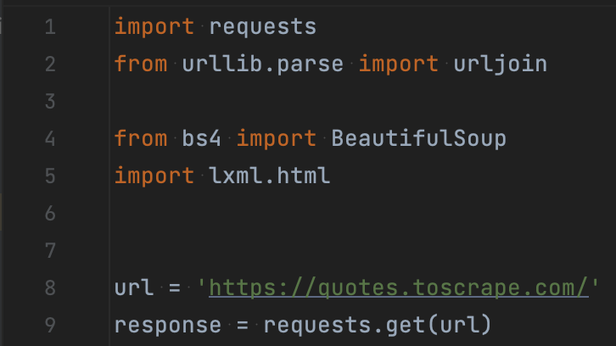This screenshot has height=346, width=616.
Task: Click the BeautifulSoup class name
Action: click(x=419, y=138)
